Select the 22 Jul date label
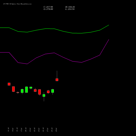 [x=35, y=129]
